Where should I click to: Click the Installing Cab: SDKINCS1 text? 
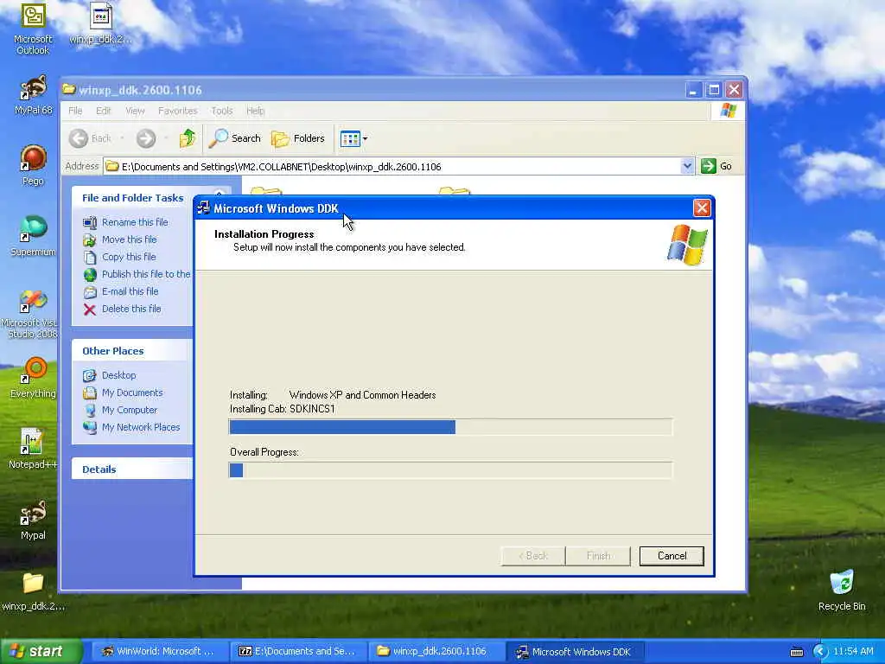(283, 409)
